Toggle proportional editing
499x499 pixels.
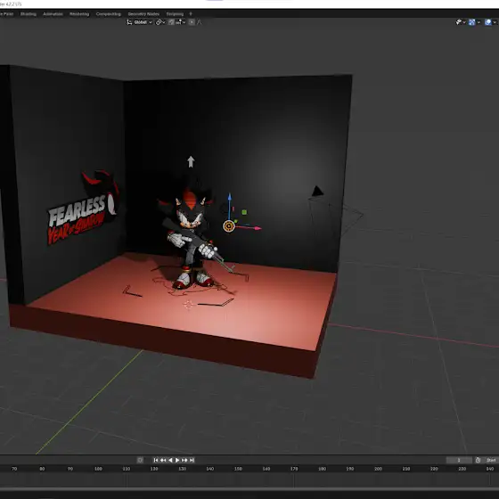coord(192,22)
